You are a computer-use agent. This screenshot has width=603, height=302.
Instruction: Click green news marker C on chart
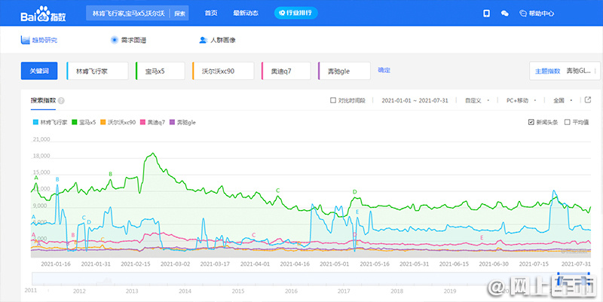(x=277, y=191)
